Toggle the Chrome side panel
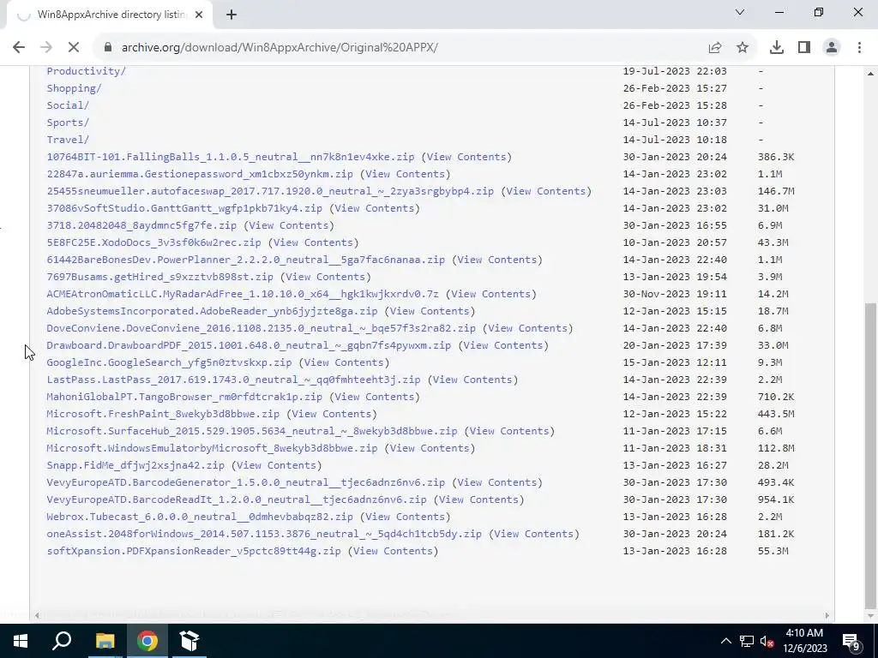Viewport: 878px width, 658px height. (804, 48)
